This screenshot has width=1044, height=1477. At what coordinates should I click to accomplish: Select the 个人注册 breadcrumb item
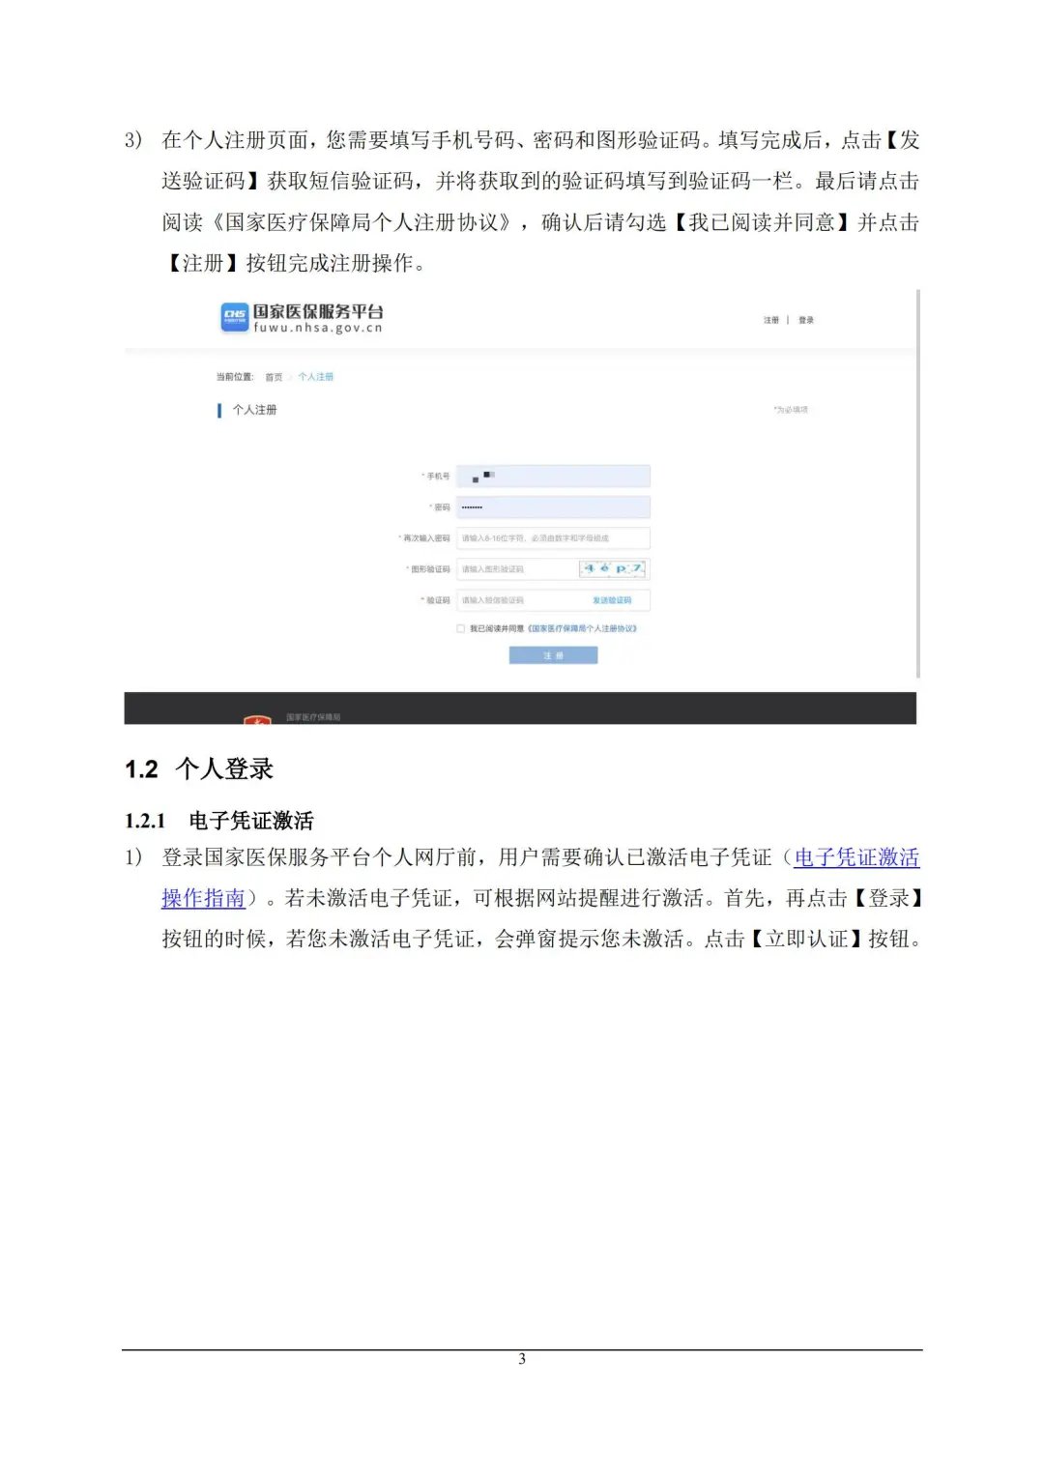316,377
